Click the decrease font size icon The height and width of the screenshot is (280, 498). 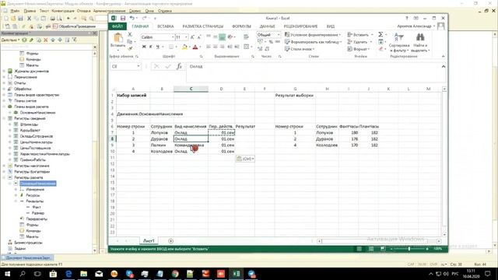click(x=199, y=37)
